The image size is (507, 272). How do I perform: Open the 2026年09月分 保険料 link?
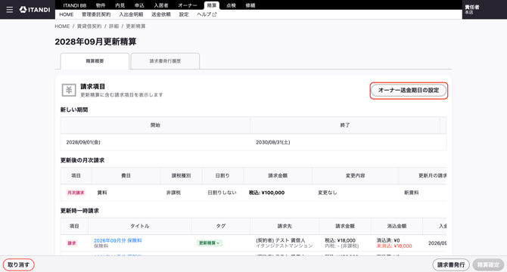[x=118, y=240]
